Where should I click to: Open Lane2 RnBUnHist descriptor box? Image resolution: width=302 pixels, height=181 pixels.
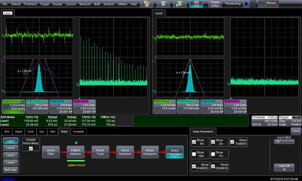click(x=212, y=106)
